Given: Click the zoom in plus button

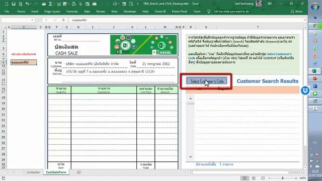Looking at the screenshot, I should (296, 178).
